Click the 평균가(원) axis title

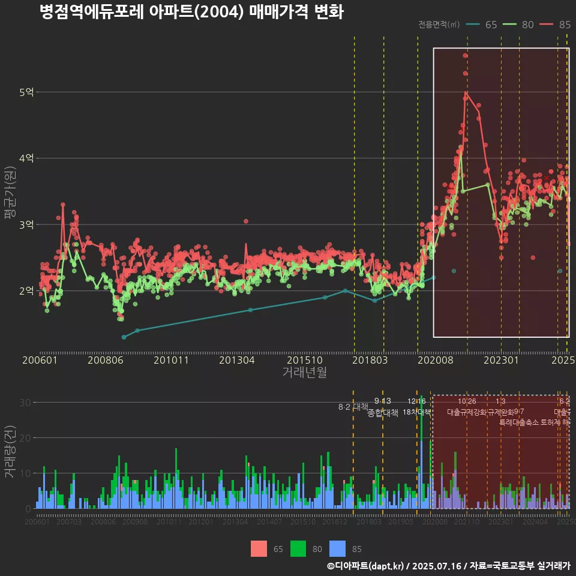point(10,193)
